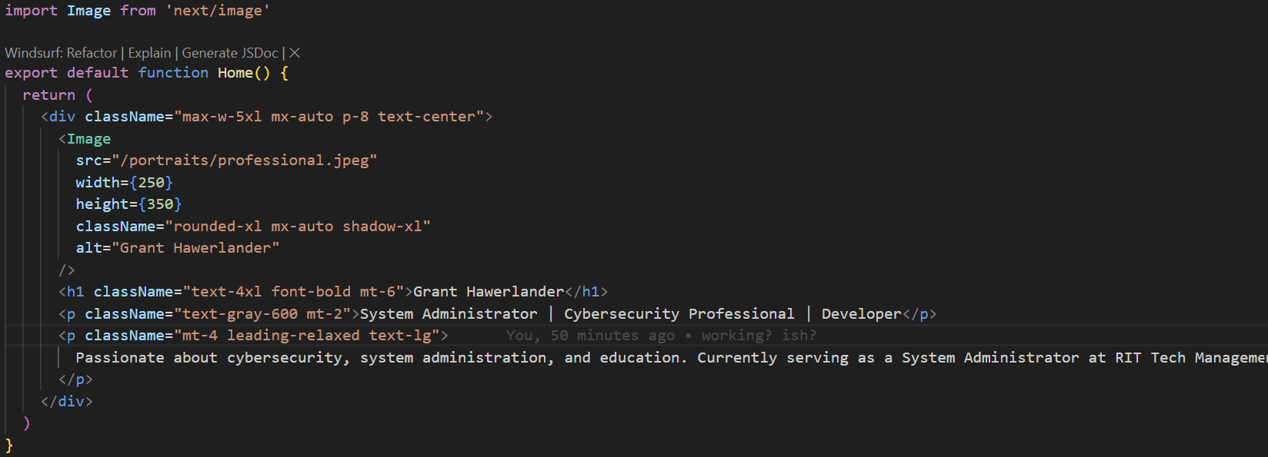Click the h1 heading text Grant Hawerlander
Image resolution: width=1268 pixels, height=457 pixels.
(x=489, y=292)
